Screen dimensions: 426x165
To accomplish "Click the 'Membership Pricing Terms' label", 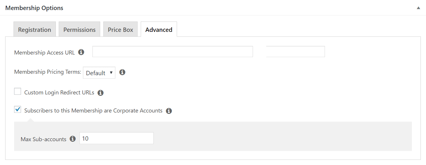I will point(48,72).
